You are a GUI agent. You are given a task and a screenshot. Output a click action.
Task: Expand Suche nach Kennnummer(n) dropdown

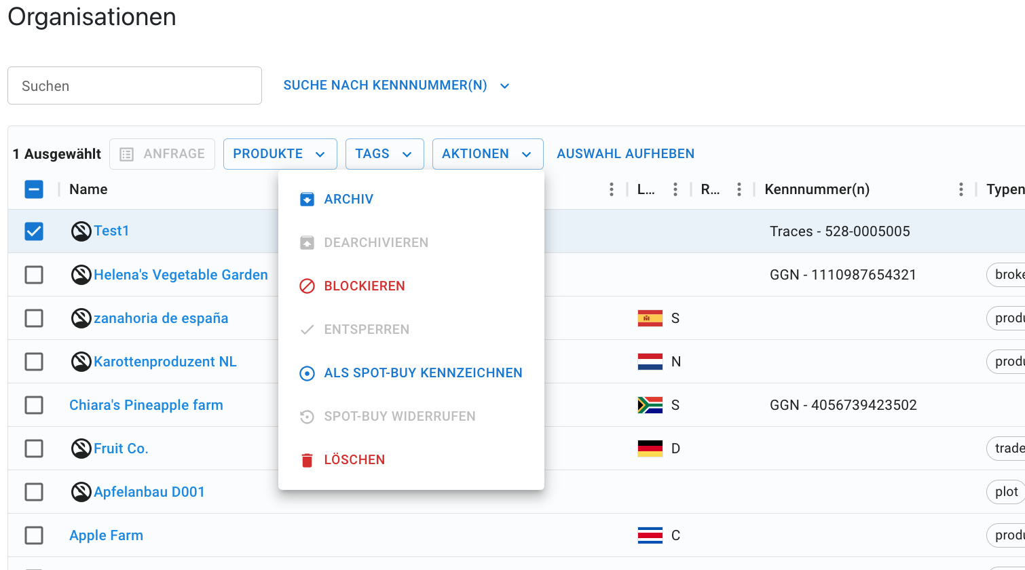click(396, 85)
